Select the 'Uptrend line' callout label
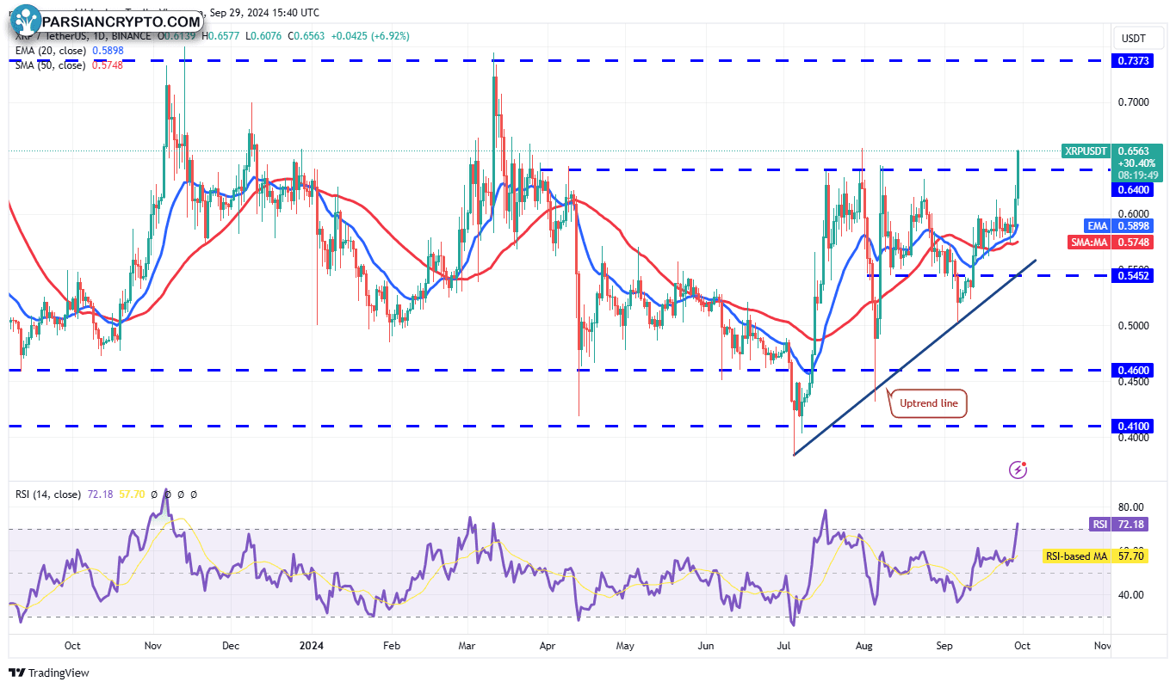Viewport: 1176px width, 688px height. [928, 402]
